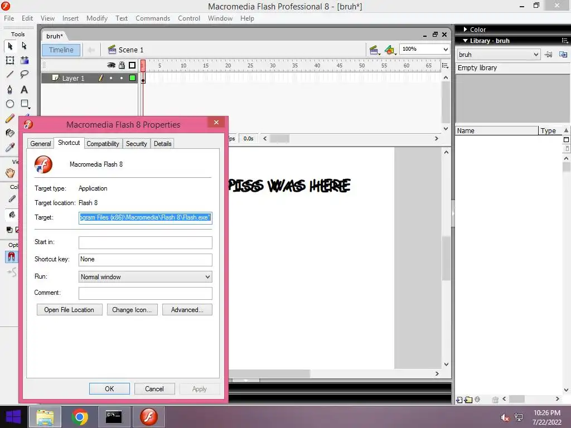Toggle Layer 1 green outline square
Screen dimensions: 571x428
(x=132, y=78)
